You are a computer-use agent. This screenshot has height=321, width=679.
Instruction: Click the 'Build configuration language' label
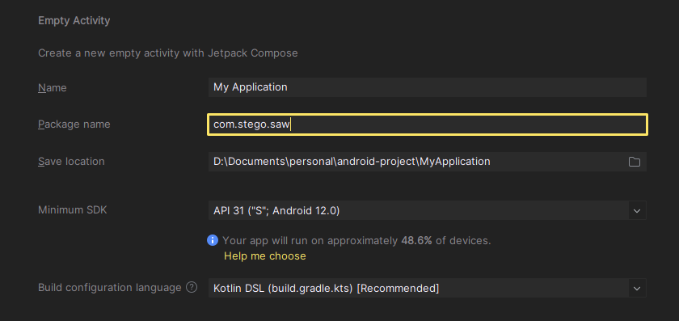[x=110, y=288]
